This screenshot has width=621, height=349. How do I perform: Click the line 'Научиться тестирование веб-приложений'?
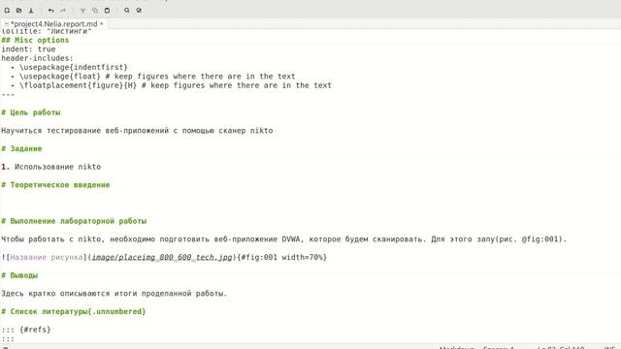tap(137, 131)
